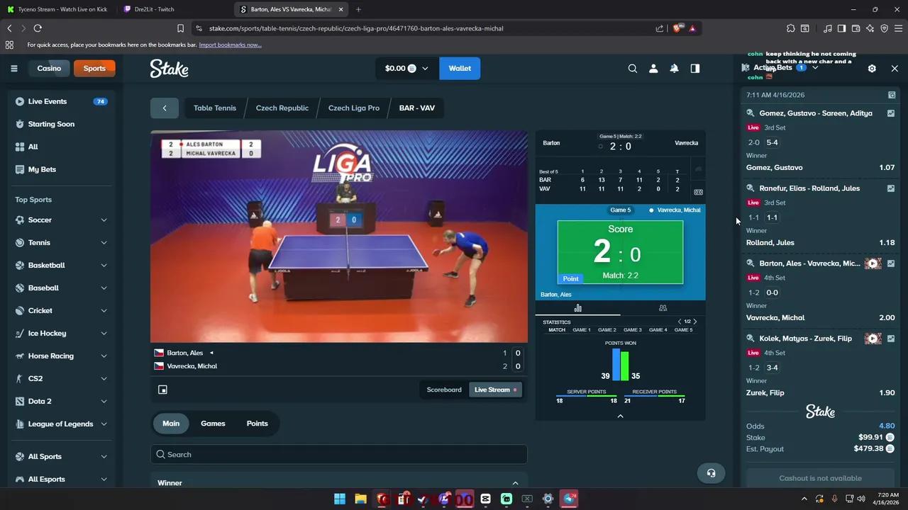Select the Tennis sport icon in sidebar
The image size is (908, 510).
19,242
